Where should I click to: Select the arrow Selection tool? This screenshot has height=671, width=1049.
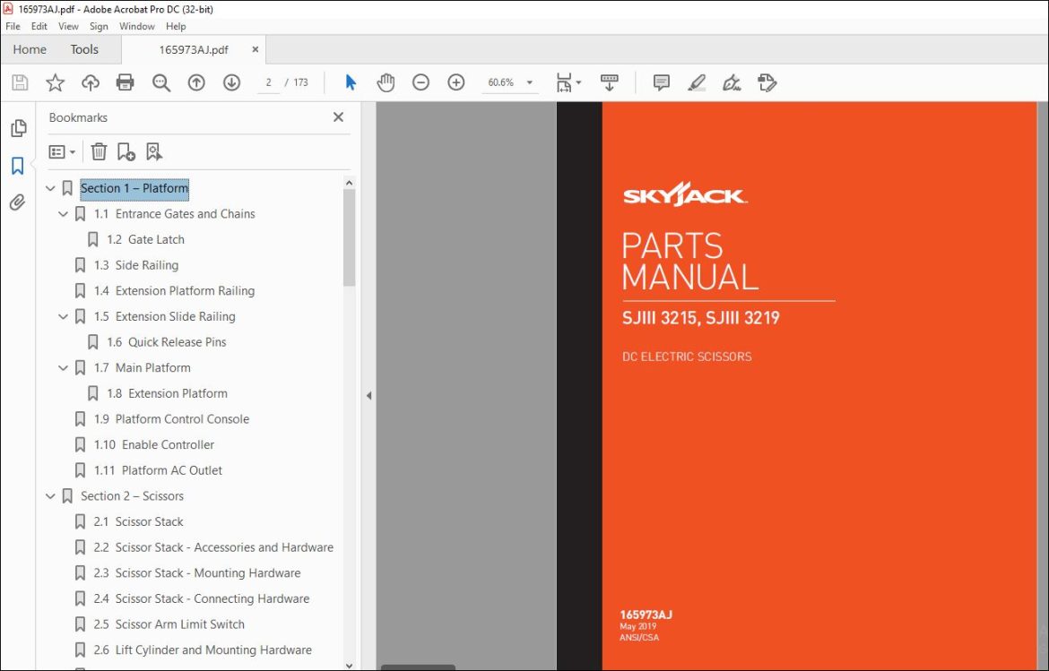(351, 83)
